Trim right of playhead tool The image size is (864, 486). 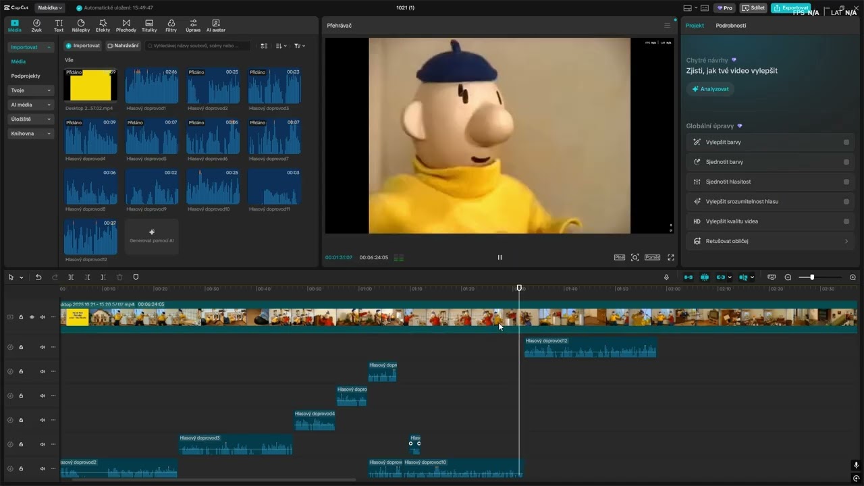coord(103,277)
